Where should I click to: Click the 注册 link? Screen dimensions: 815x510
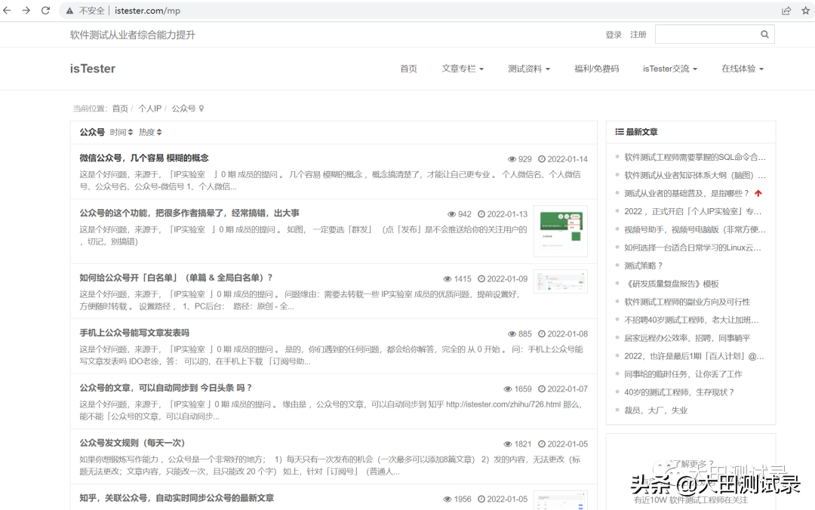(x=638, y=35)
